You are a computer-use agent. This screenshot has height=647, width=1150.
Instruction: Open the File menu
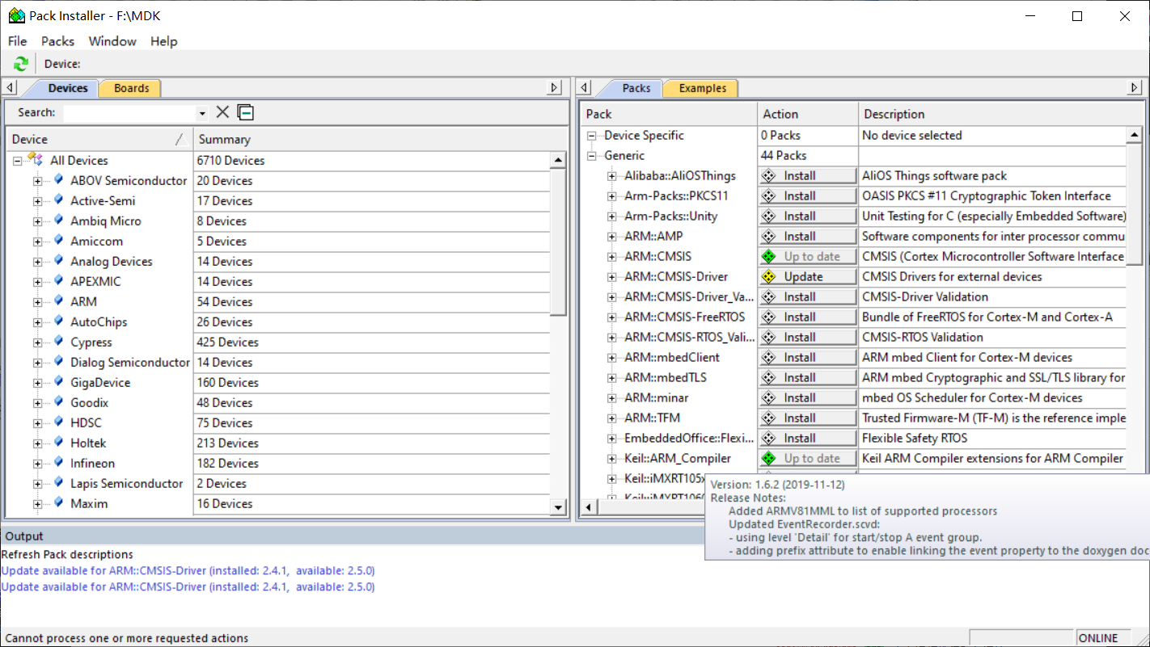click(17, 41)
